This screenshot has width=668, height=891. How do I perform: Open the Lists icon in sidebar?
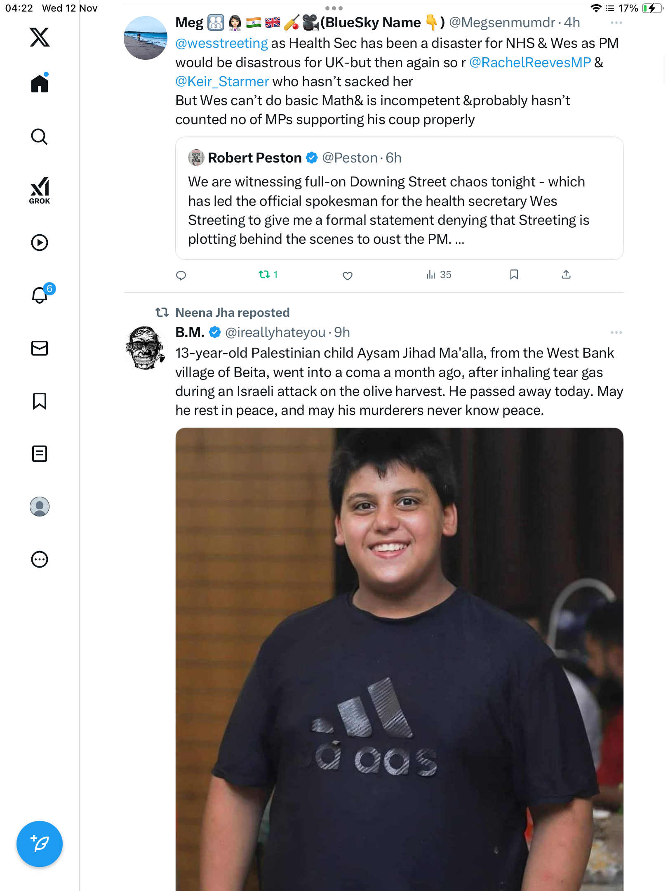[40, 454]
